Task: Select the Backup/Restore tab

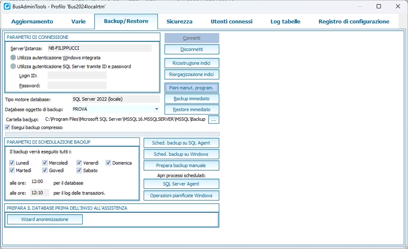Action: [x=126, y=21]
